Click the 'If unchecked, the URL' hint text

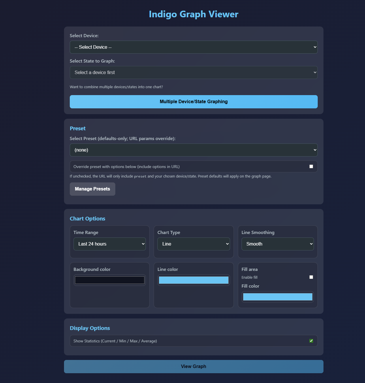pyautogui.click(x=170, y=176)
